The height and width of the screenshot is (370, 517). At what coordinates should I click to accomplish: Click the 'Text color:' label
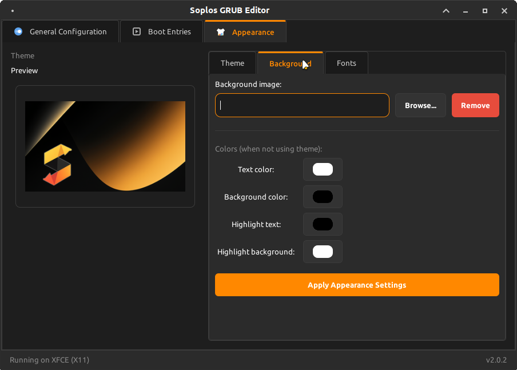tap(256, 169)
